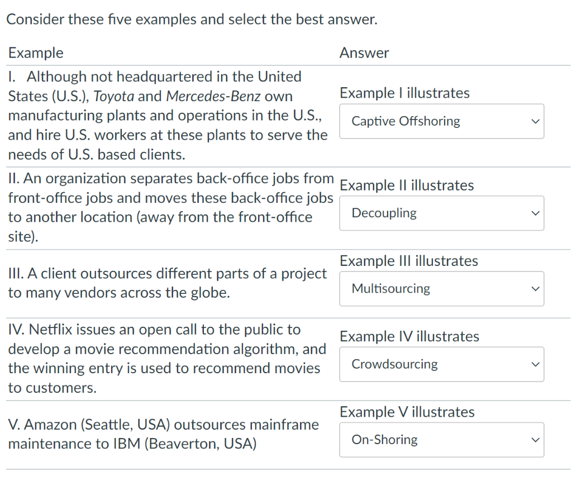Expand the Crowdsourcing dropdown for Example IV

click(x=441, y=364)
